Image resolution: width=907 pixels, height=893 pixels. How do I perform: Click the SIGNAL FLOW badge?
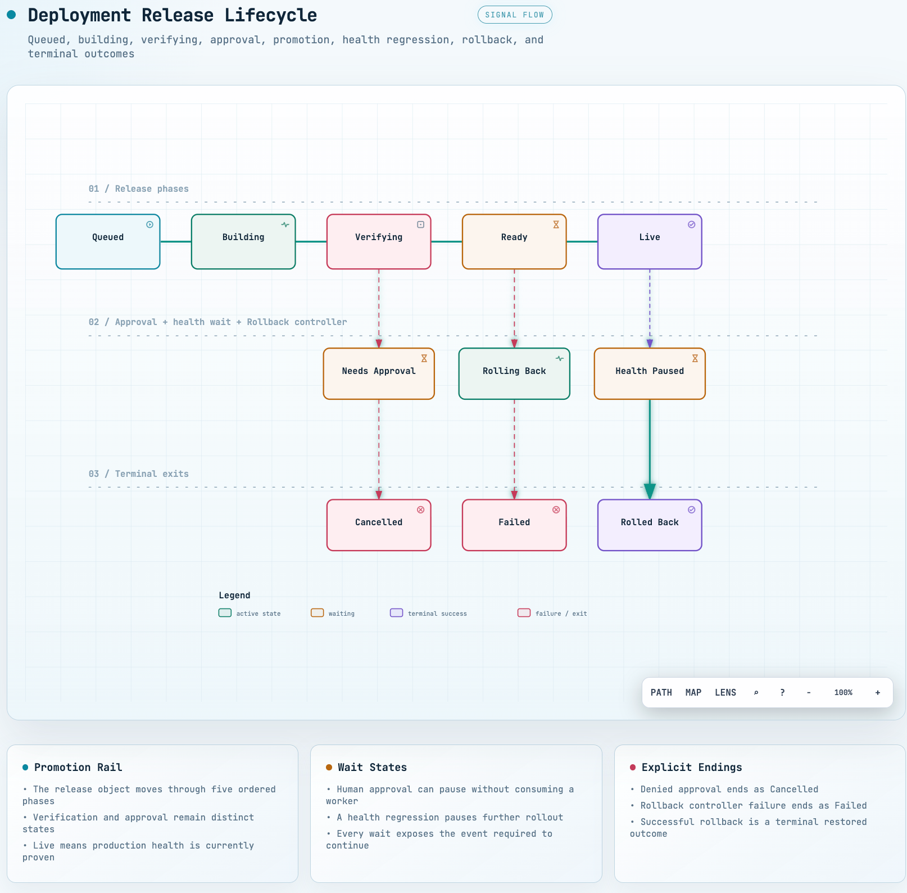tap(515, 15)
